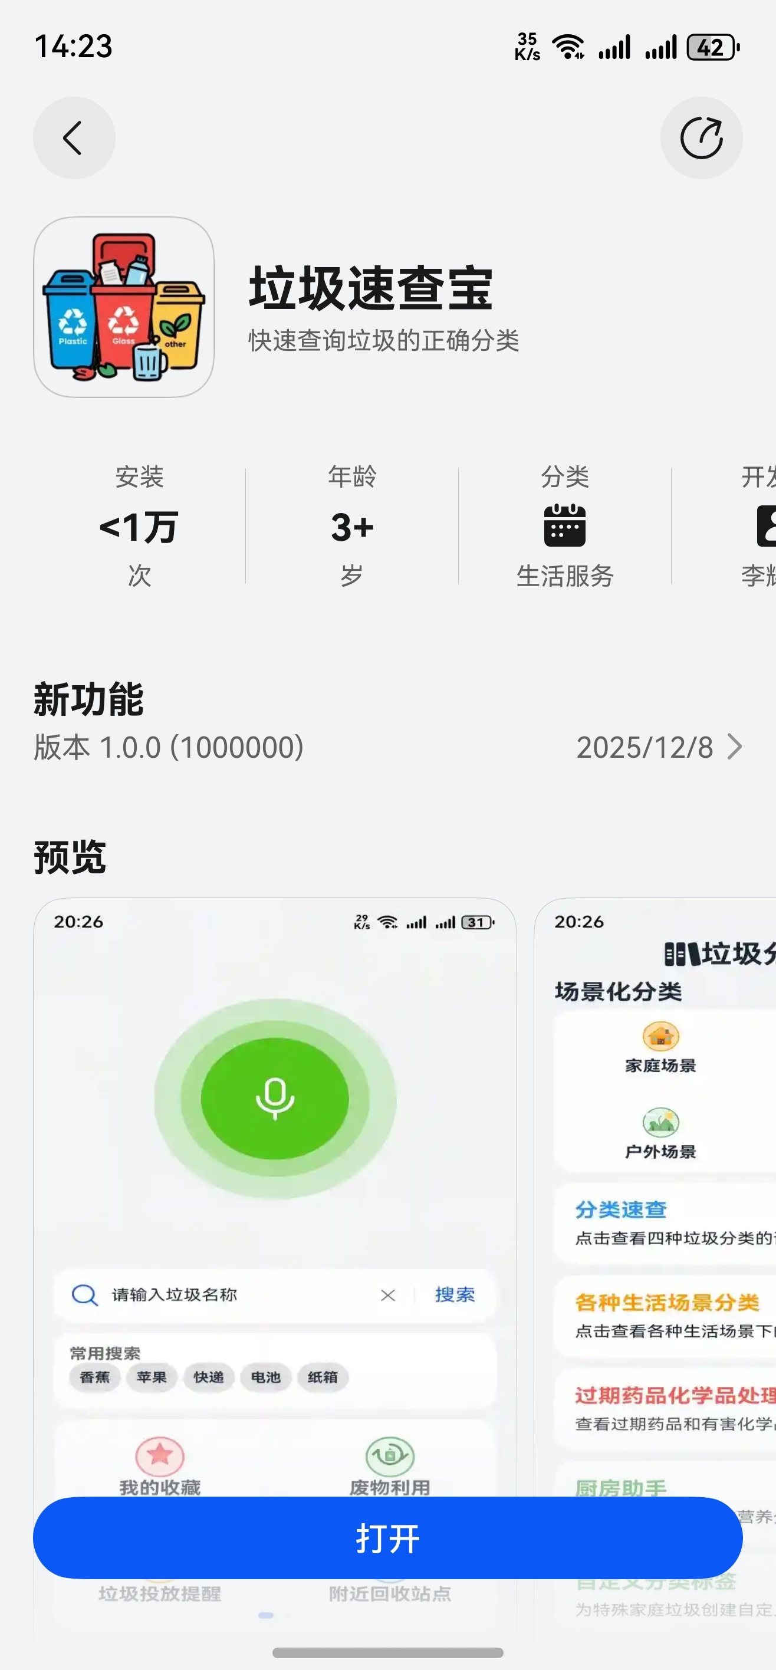Tap the 我的收藏 star icon
Viewport: 776px width, 1670px height.
click(x=159, y=1455)
